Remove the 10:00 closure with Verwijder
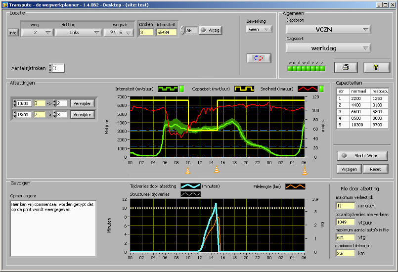The width and height of the screenshot is (398, 272). [x=82, y=103]
